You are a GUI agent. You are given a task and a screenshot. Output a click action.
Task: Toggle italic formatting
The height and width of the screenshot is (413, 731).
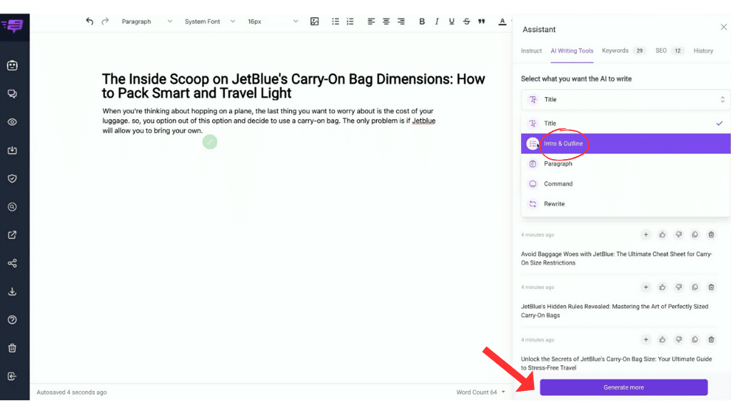click(x=437, y=21)
